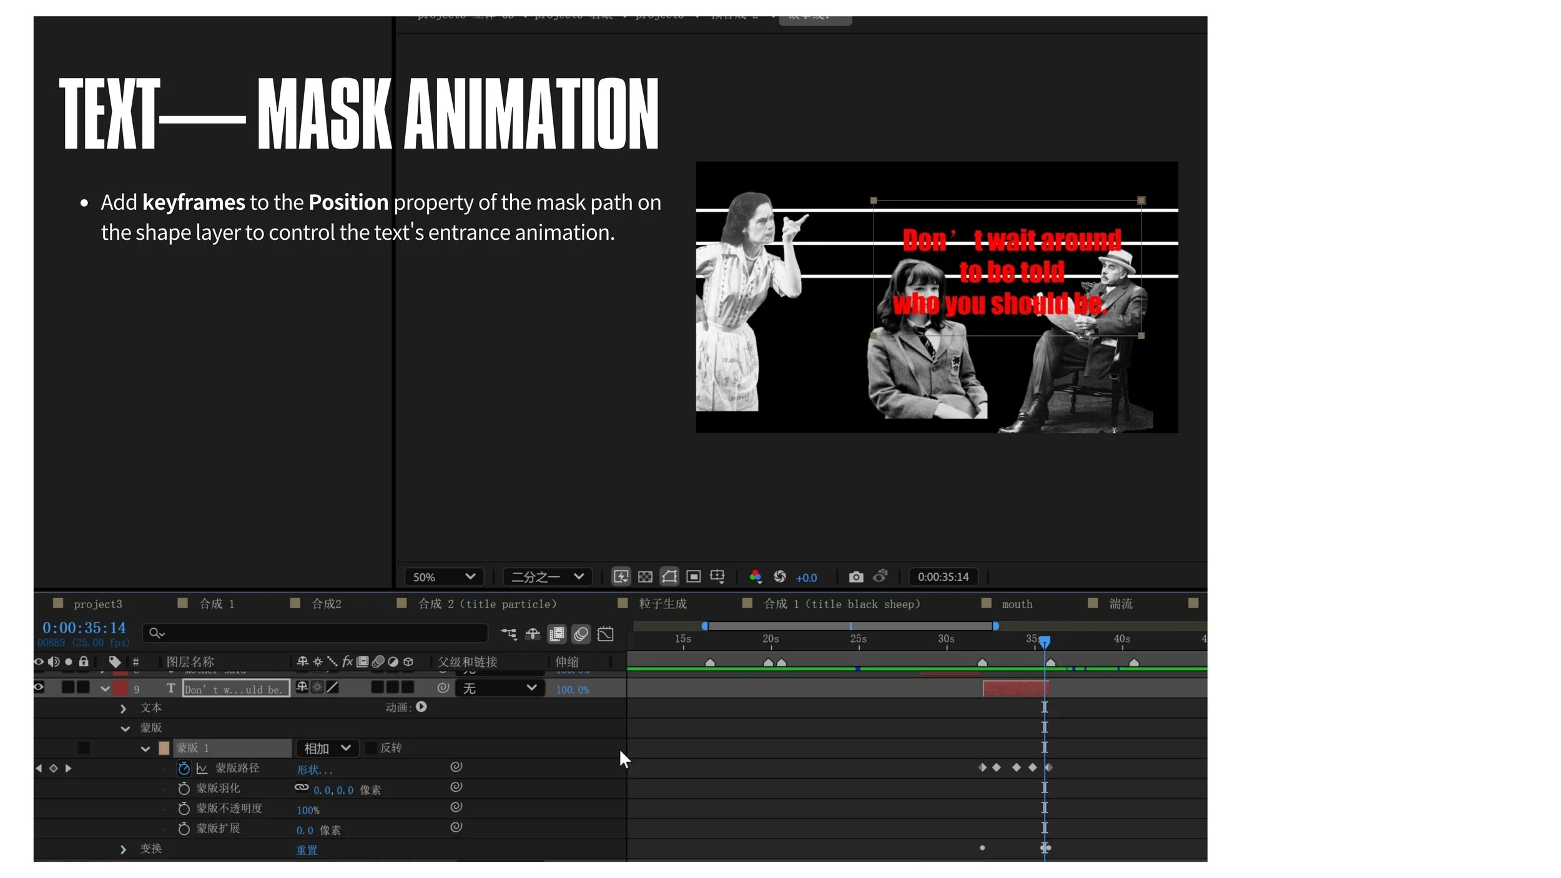Viewport: 1561px width, 878px height.
Task: Click the layer 9 red label swatch
Action: (x=120, y=688)
